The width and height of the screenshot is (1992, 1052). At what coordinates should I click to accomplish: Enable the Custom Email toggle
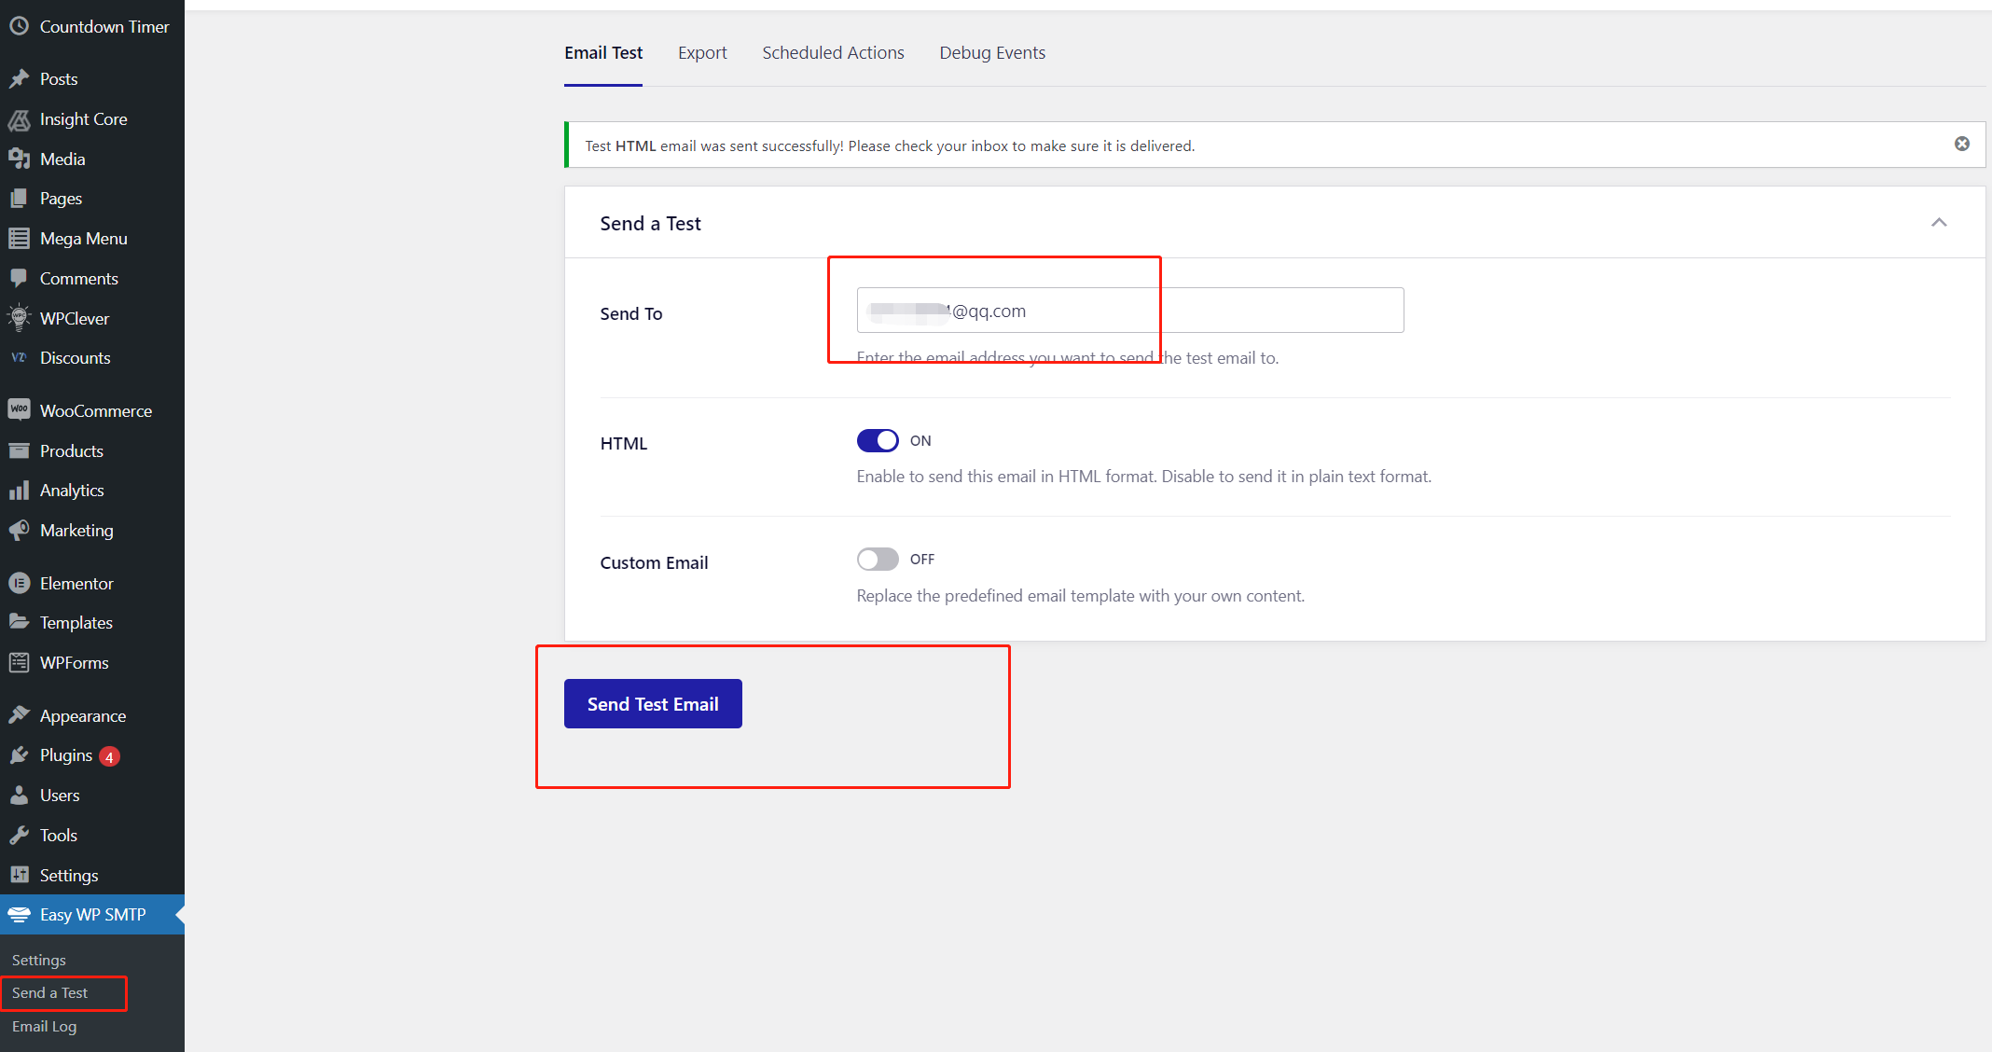878,559
